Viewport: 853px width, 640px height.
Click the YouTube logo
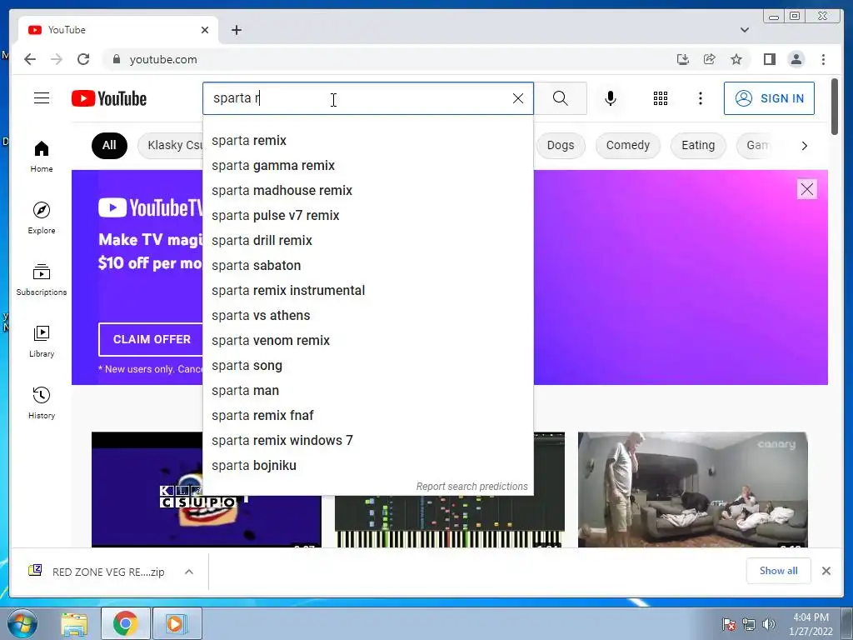point(109,98)
